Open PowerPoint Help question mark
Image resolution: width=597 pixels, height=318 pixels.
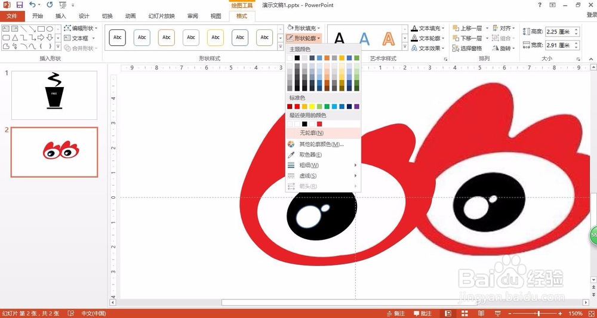(x=540, y=5)
